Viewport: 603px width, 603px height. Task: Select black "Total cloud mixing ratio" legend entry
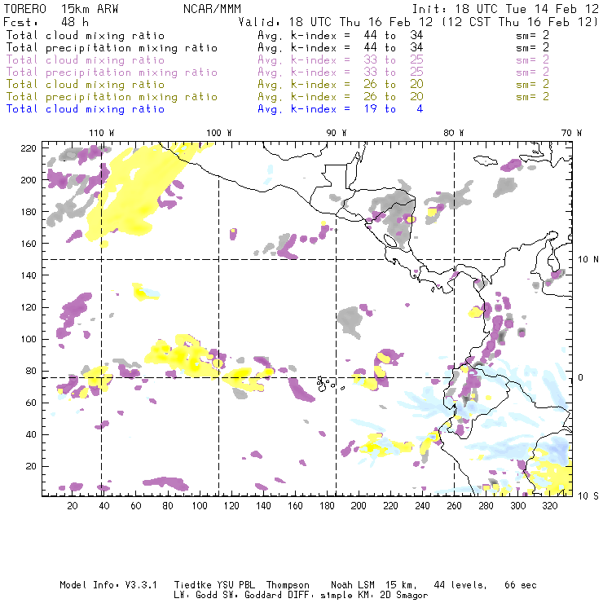click(x=86, y=35)
